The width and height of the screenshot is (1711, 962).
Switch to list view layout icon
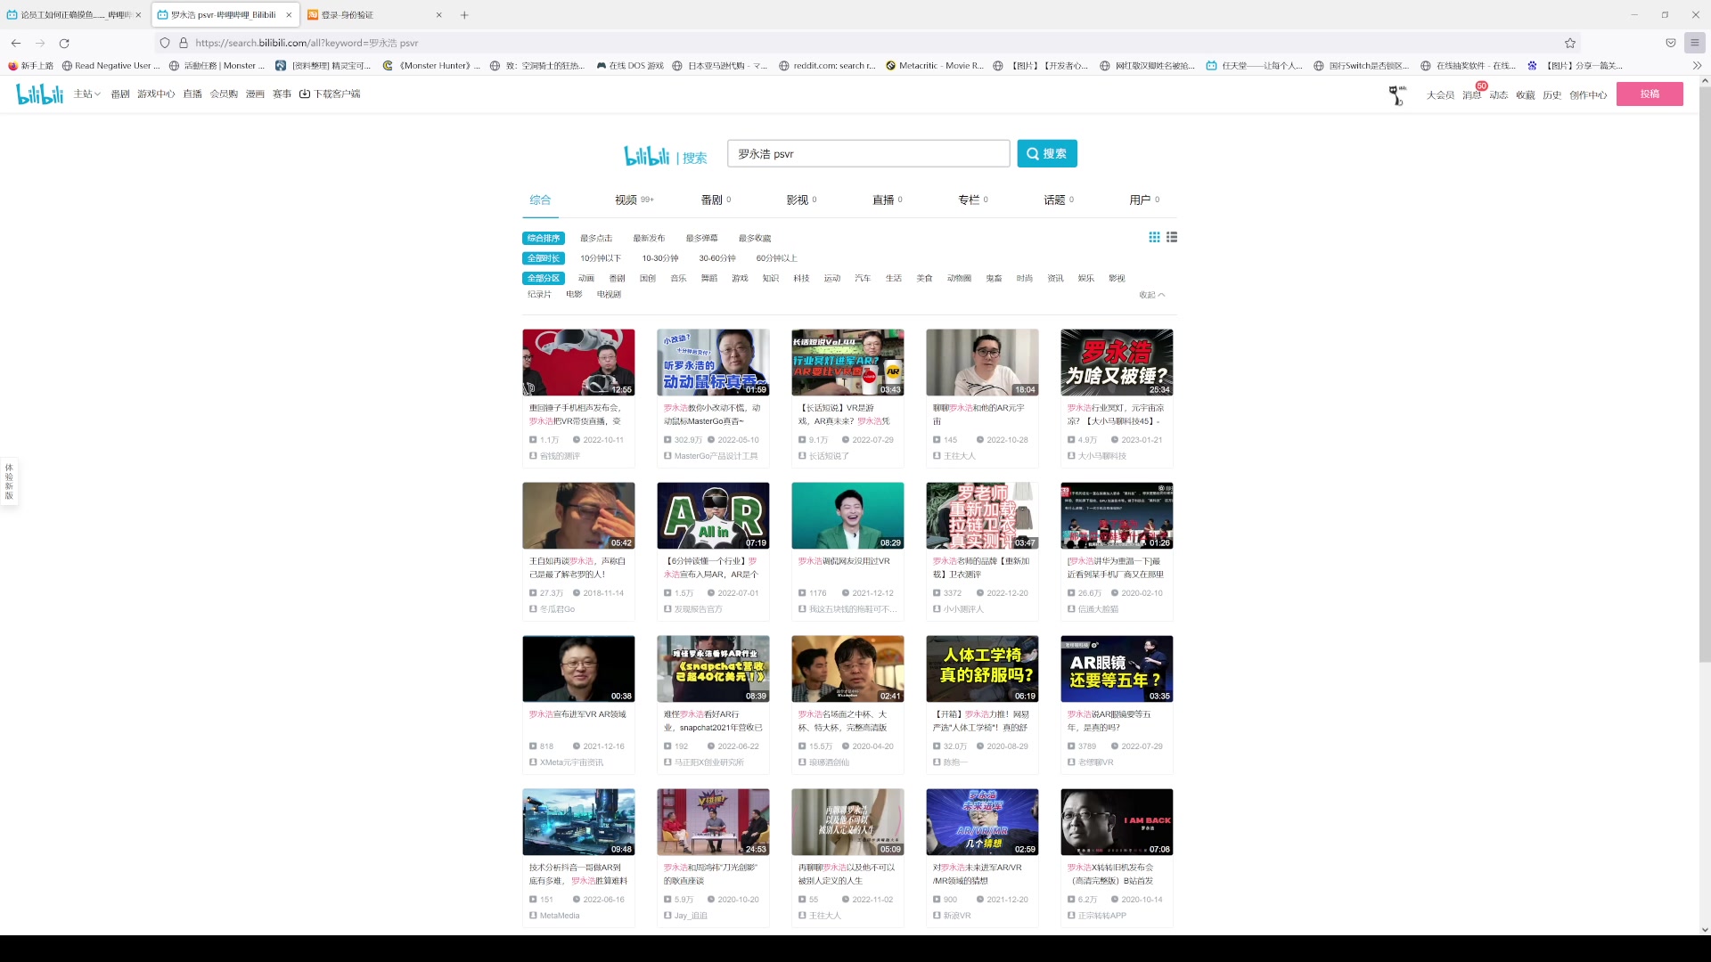click(x=1172, y=237)
